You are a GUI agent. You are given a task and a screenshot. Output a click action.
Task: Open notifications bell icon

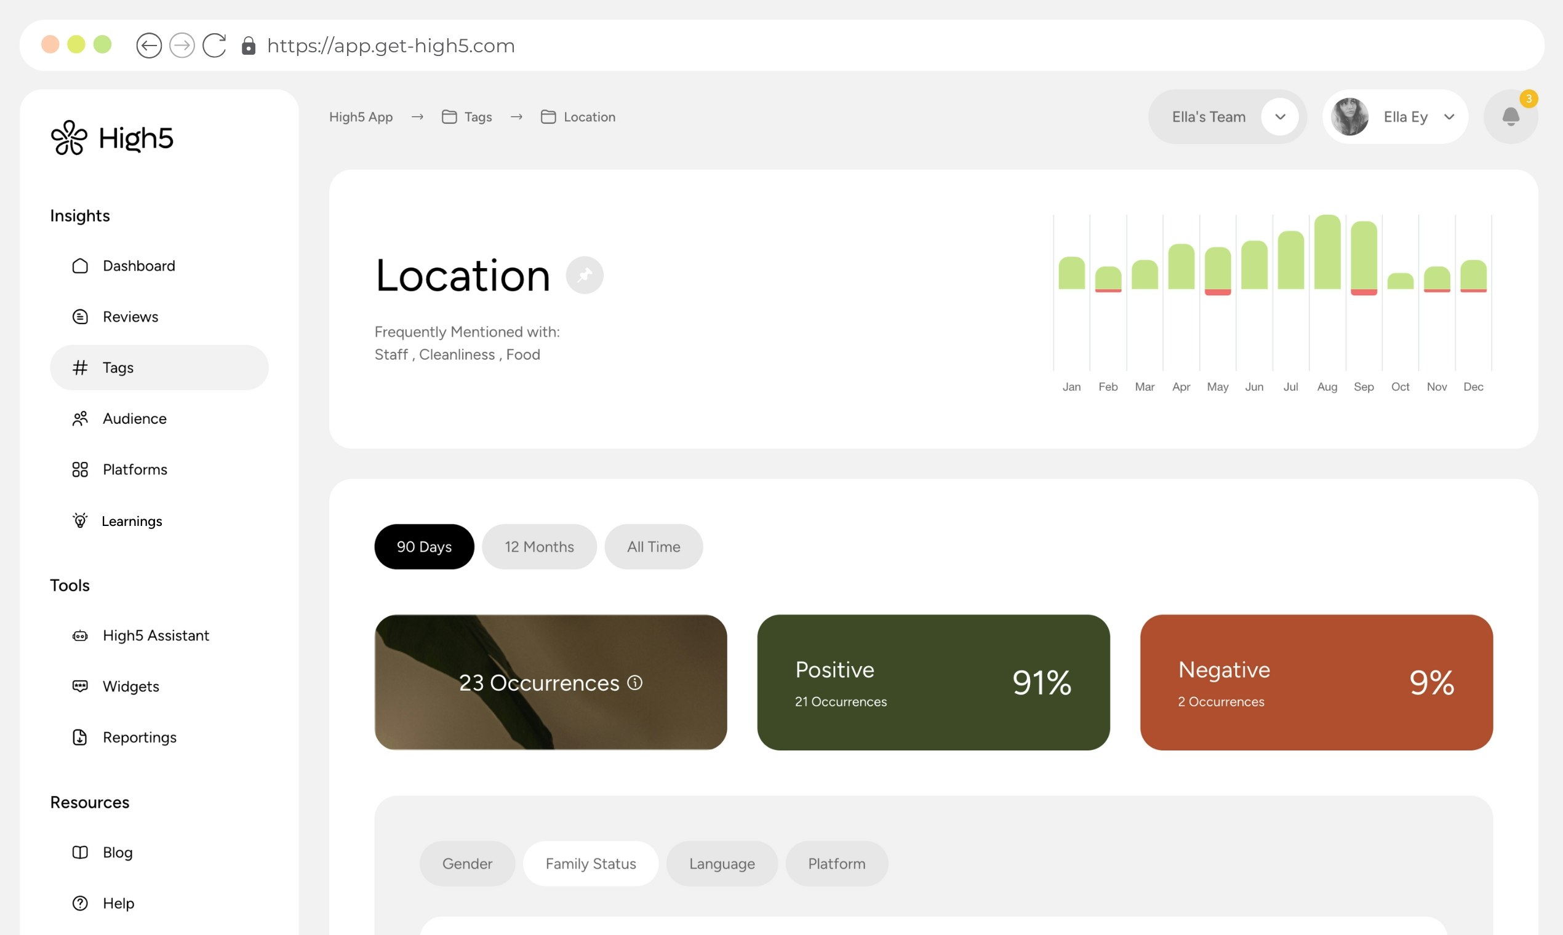click(x=1510, y=116)
